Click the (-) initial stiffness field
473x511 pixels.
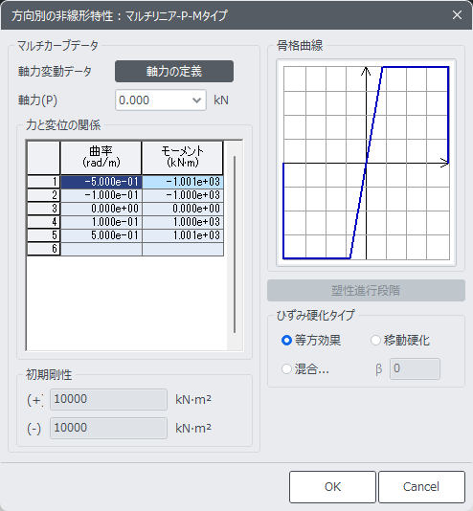108,428
